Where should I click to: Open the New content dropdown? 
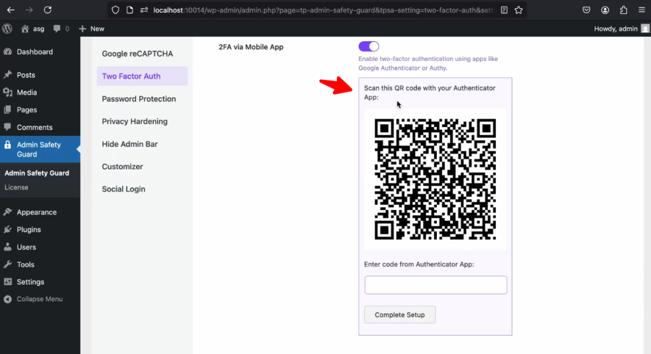coord(92,29)
